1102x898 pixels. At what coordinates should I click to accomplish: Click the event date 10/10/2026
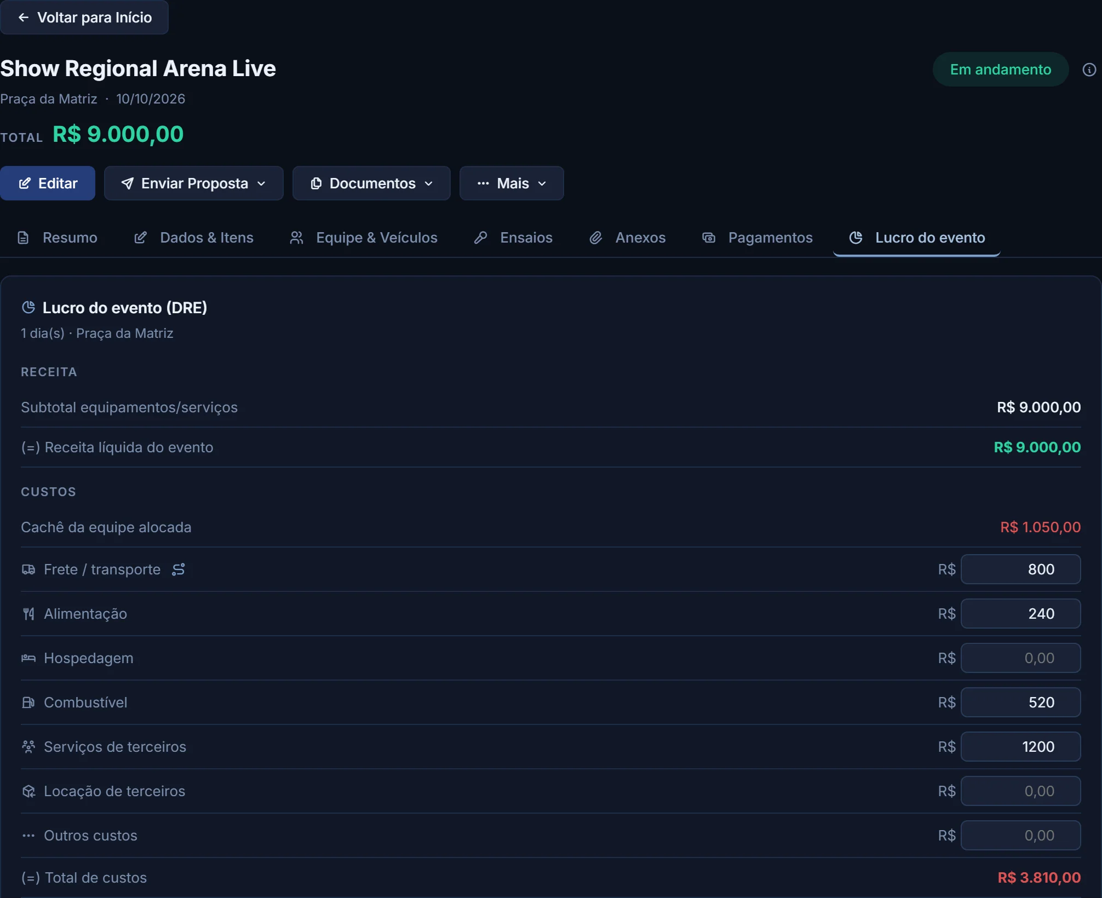[151, 99]
